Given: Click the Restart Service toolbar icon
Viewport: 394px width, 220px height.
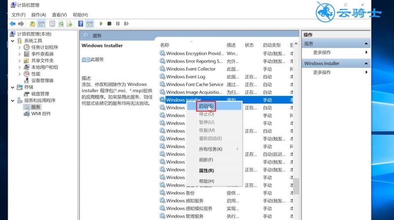Looking at the screenshot, I should pos(127,24).
